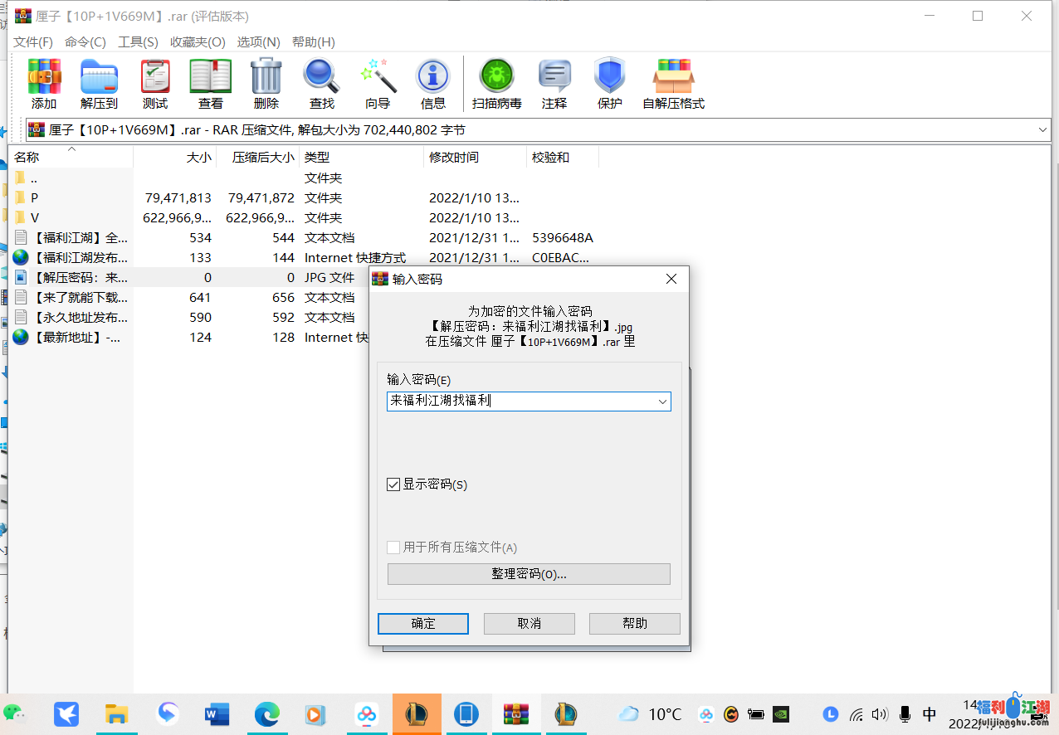The image size is (1059, 735).
Task: Open Microsoft Word from the taskbar
Action: coord(217,713)
